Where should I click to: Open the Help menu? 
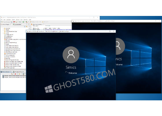(x=30, y=20)
